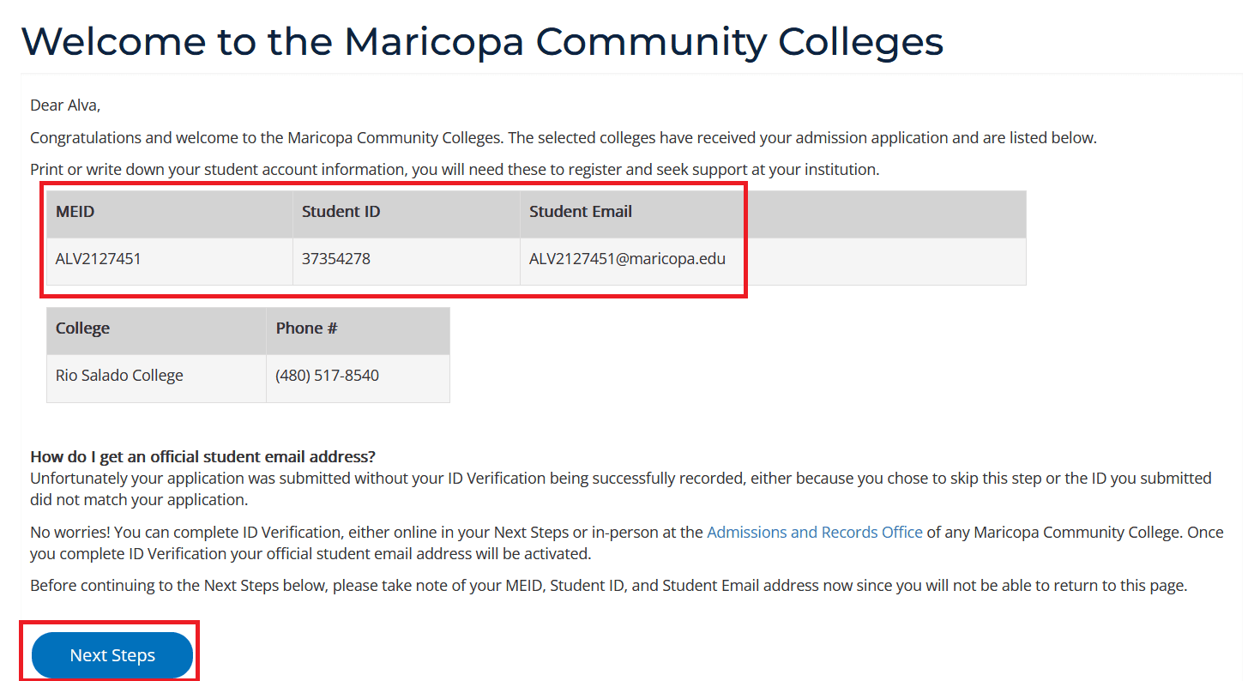The width and height of the screenshot is (1260, 681).
Task: Click the Dear Alva greeting line
Action: click(x=65, y=105)
